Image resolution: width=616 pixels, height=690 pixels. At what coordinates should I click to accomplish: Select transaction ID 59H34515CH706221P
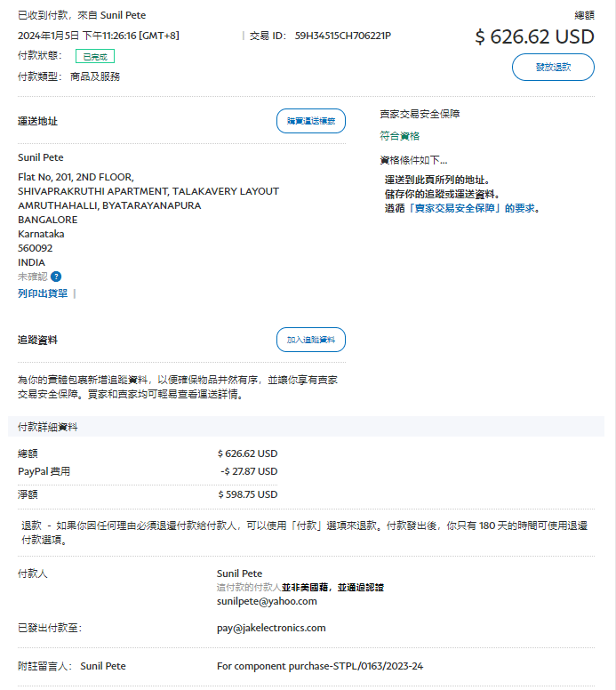click(342, 36)
